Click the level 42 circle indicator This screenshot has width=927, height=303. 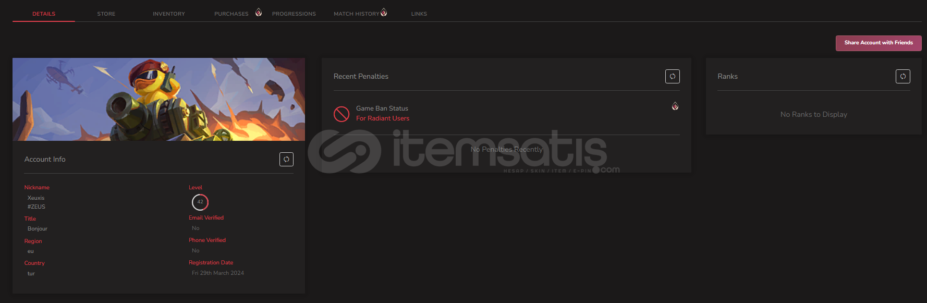[x=200, y=202]
